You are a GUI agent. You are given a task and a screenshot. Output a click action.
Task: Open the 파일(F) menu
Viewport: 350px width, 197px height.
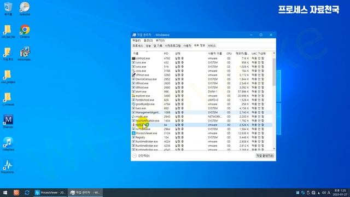136,40
